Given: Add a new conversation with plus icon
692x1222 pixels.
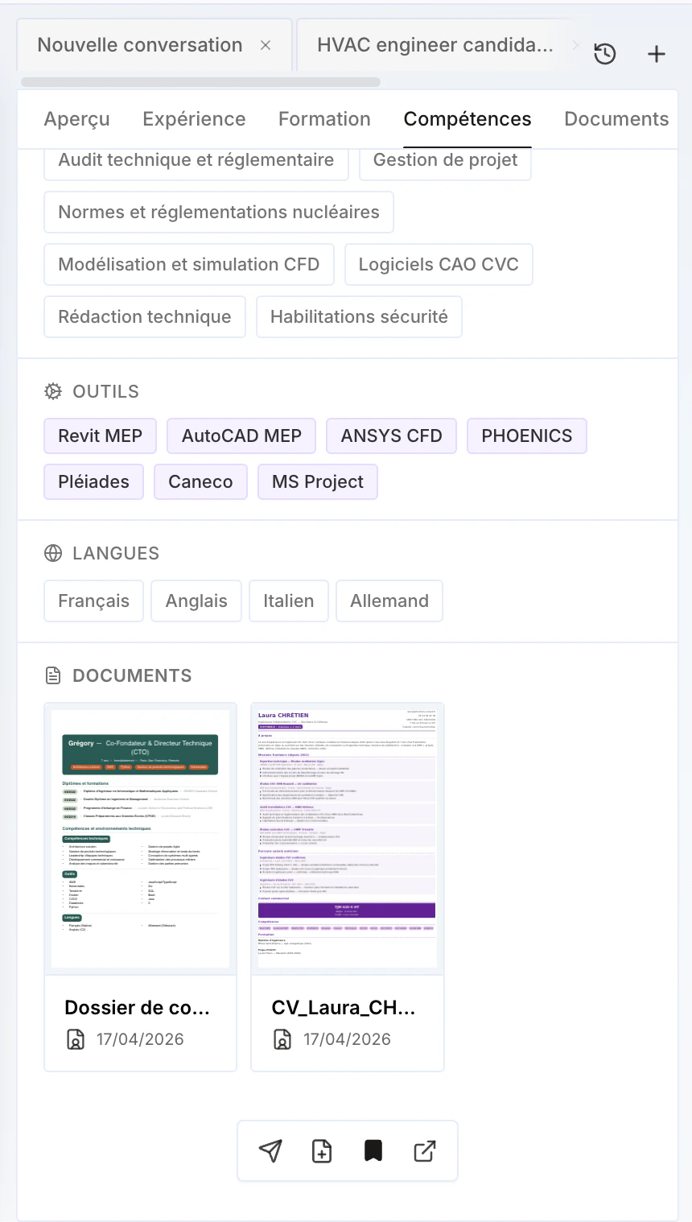Looking at the screenshot, I should [657, 54].
